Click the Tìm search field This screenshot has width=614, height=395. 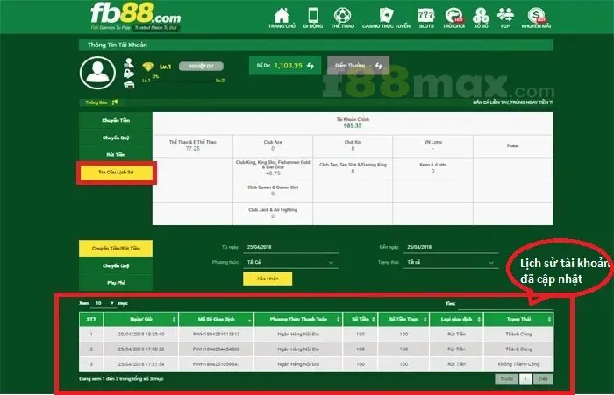coord(505,304)
